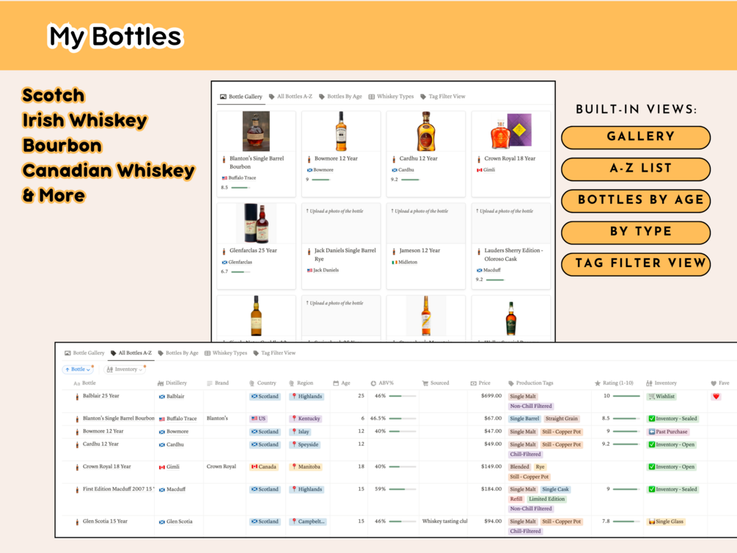
Task: Click the red heart fave icon for Balblair
Action: [716, 396]
